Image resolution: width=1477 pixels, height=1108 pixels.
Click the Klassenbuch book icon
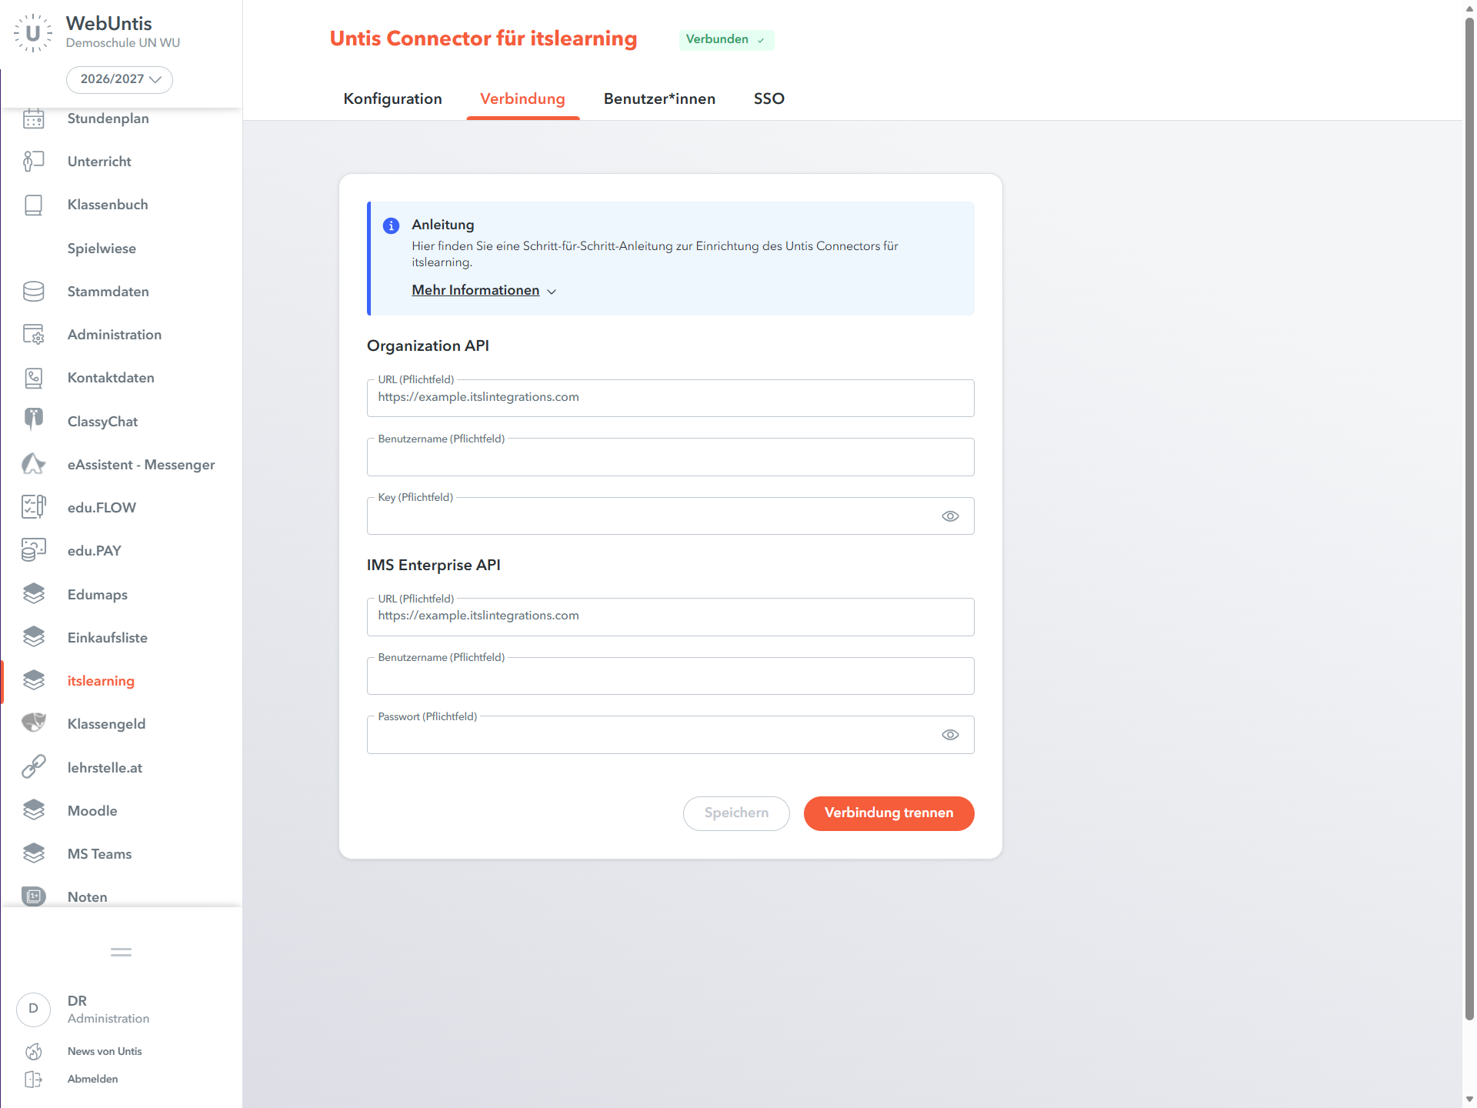coord(33,205)
